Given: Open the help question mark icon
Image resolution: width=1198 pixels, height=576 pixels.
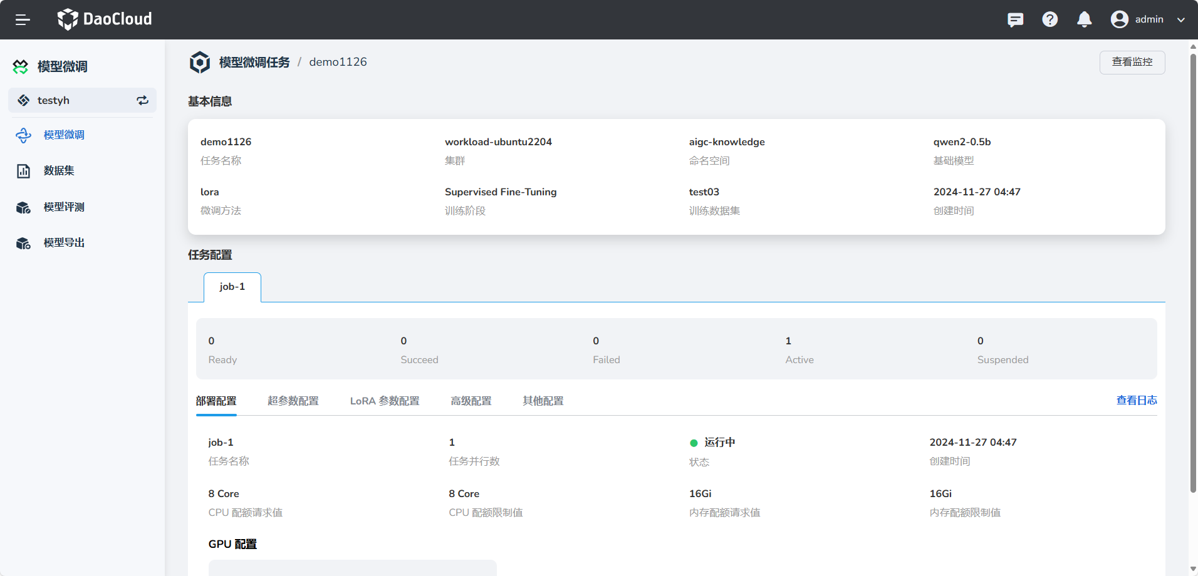Looking at the screenshot, I should point(1050,19).
